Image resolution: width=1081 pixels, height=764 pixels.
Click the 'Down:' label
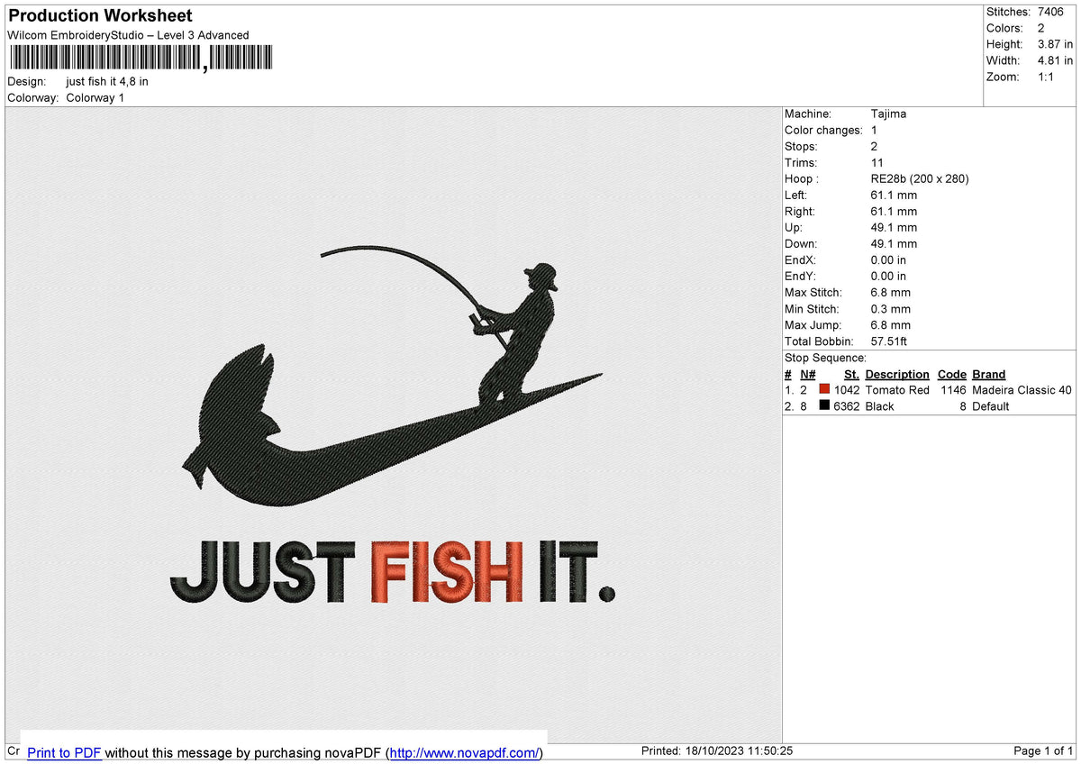tap(801, 244)
